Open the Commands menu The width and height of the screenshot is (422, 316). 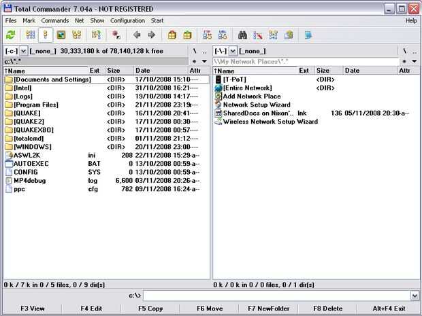(55, 20)
